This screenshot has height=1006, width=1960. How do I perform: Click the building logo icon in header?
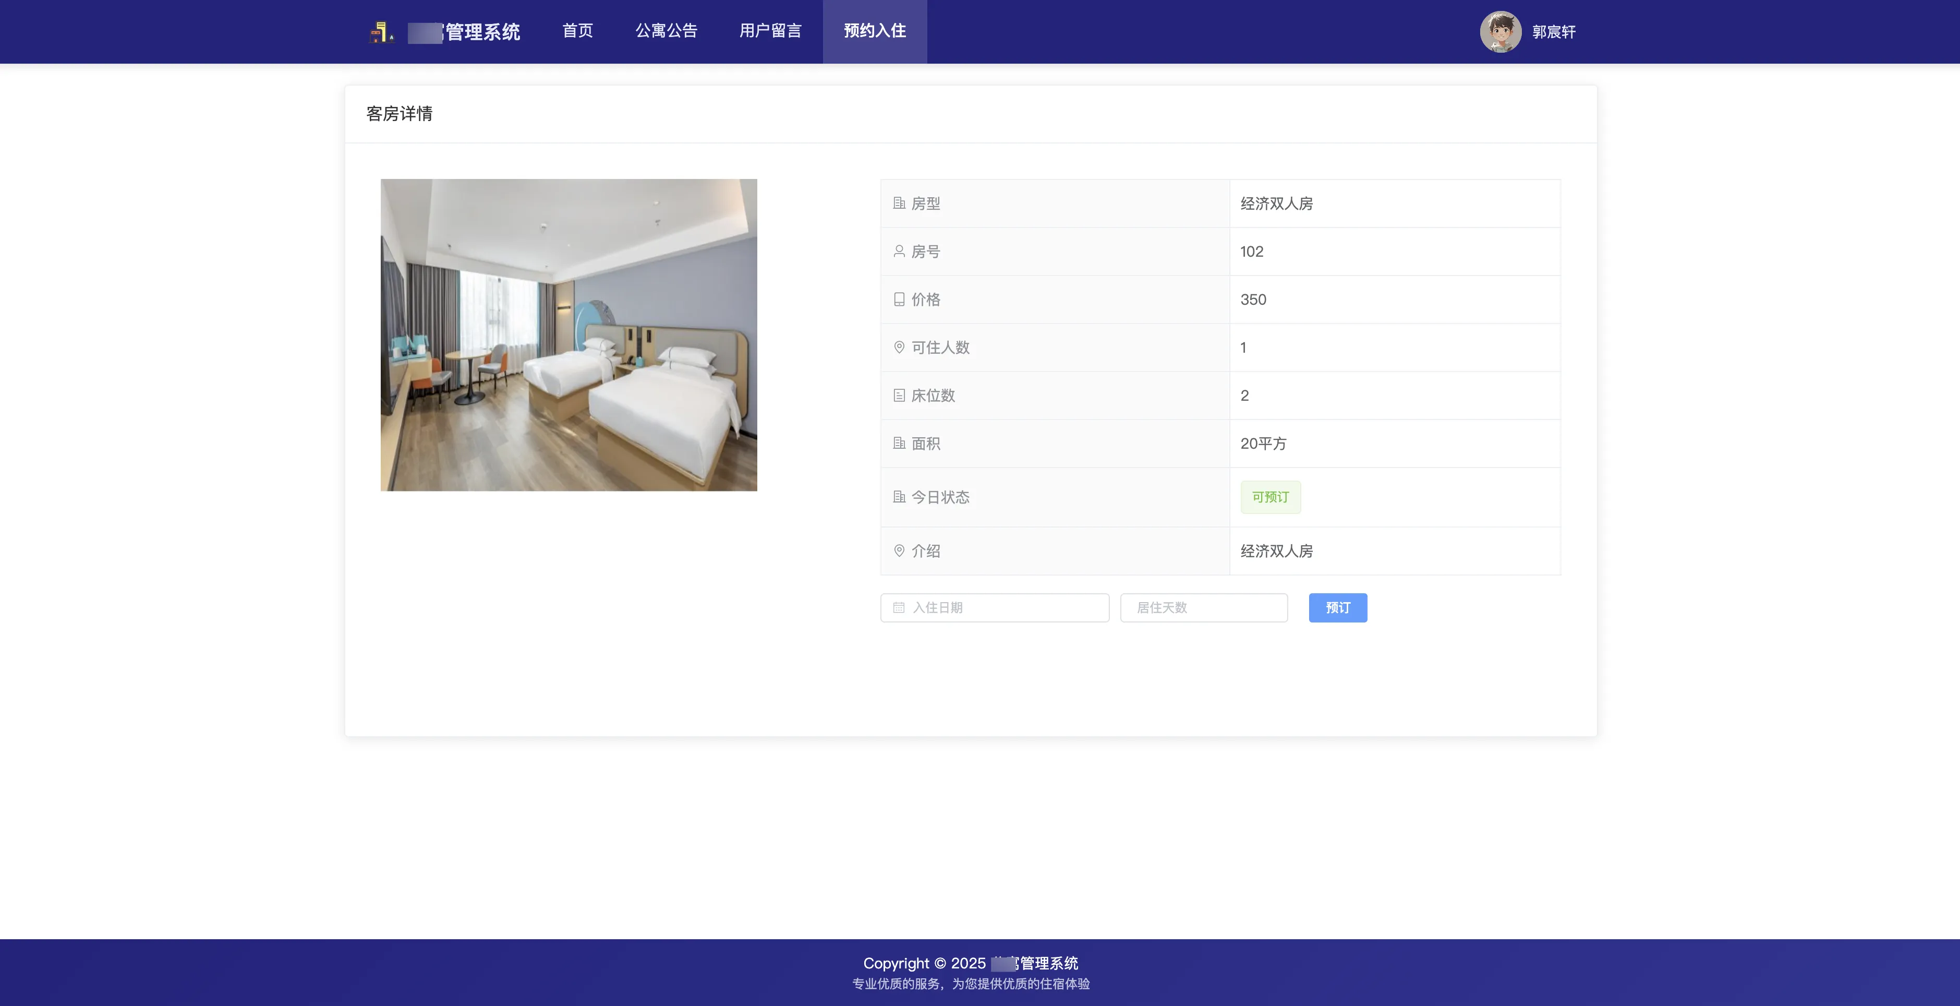tap(381, 32)
